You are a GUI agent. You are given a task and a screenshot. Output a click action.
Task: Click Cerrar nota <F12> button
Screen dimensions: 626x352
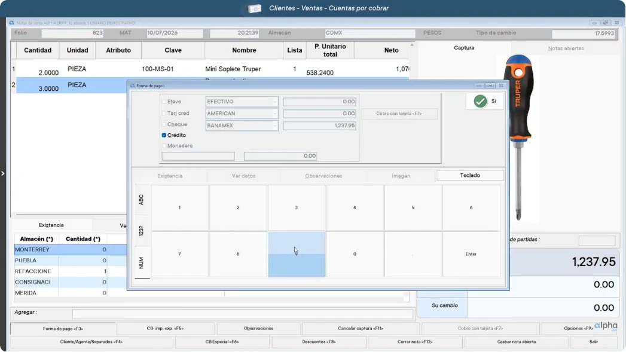tap(415, 342)
